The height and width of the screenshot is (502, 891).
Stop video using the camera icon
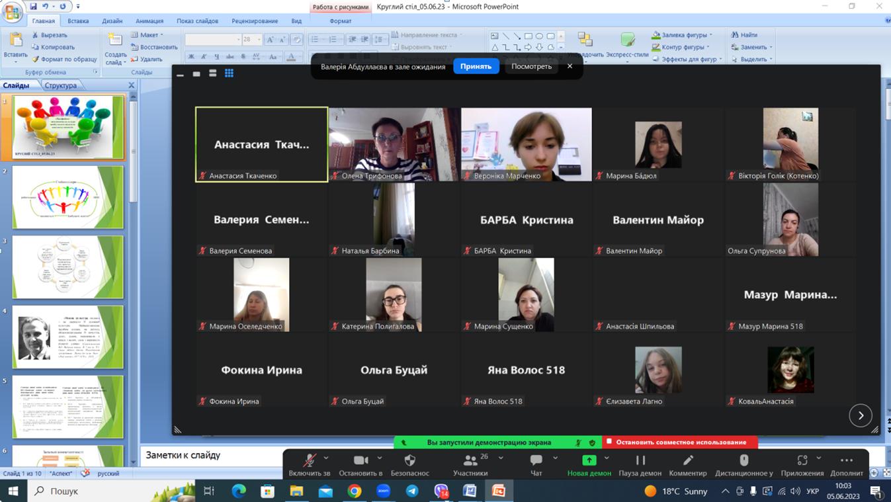coord(361,460)
